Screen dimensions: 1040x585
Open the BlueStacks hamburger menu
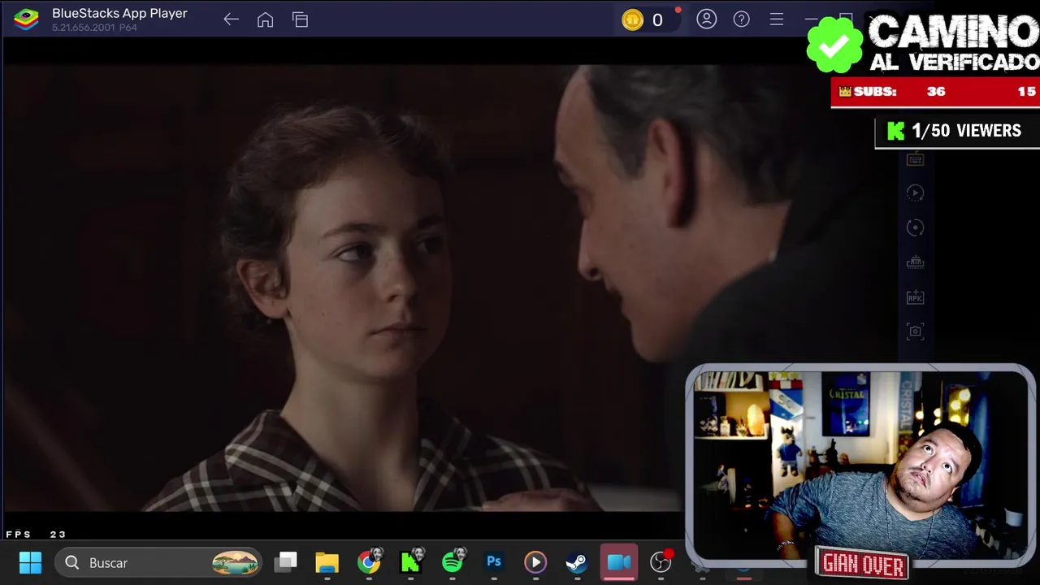click(x=777, y=19)
